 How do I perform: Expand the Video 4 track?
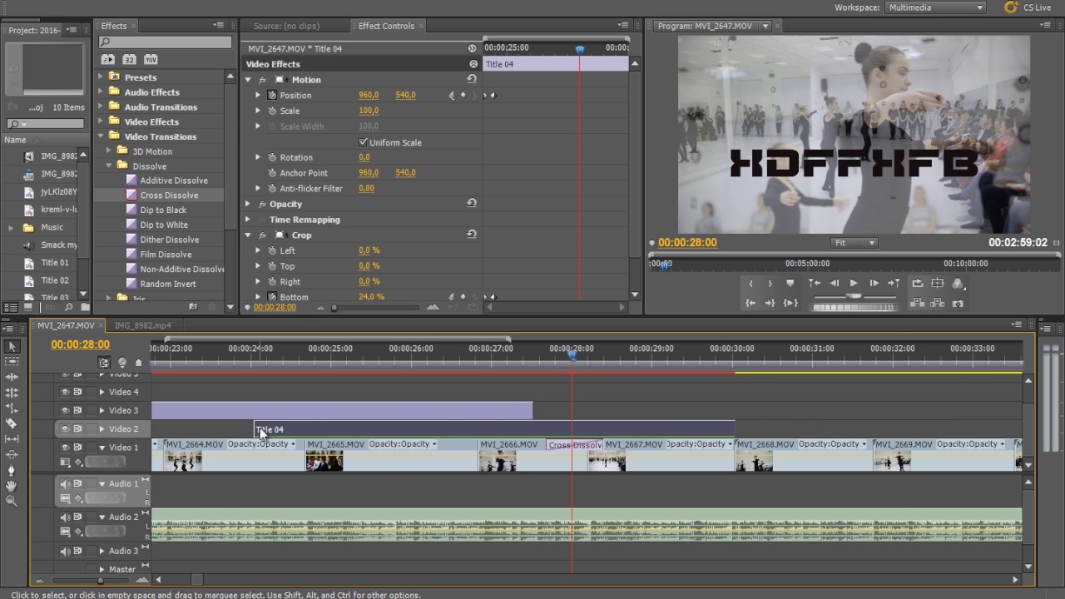pyautogui.click(x=102, y=392)
